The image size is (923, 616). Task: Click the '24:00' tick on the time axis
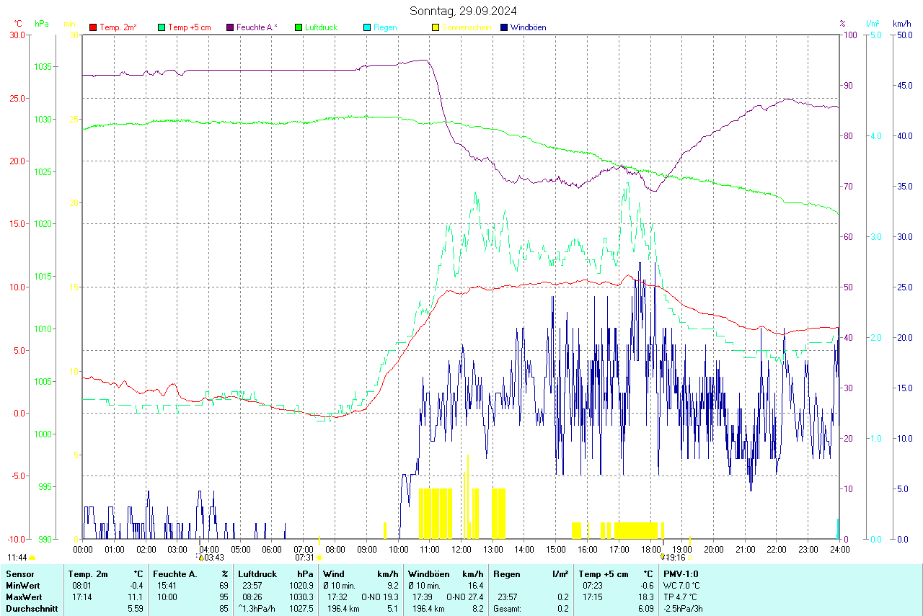(839, 549)
